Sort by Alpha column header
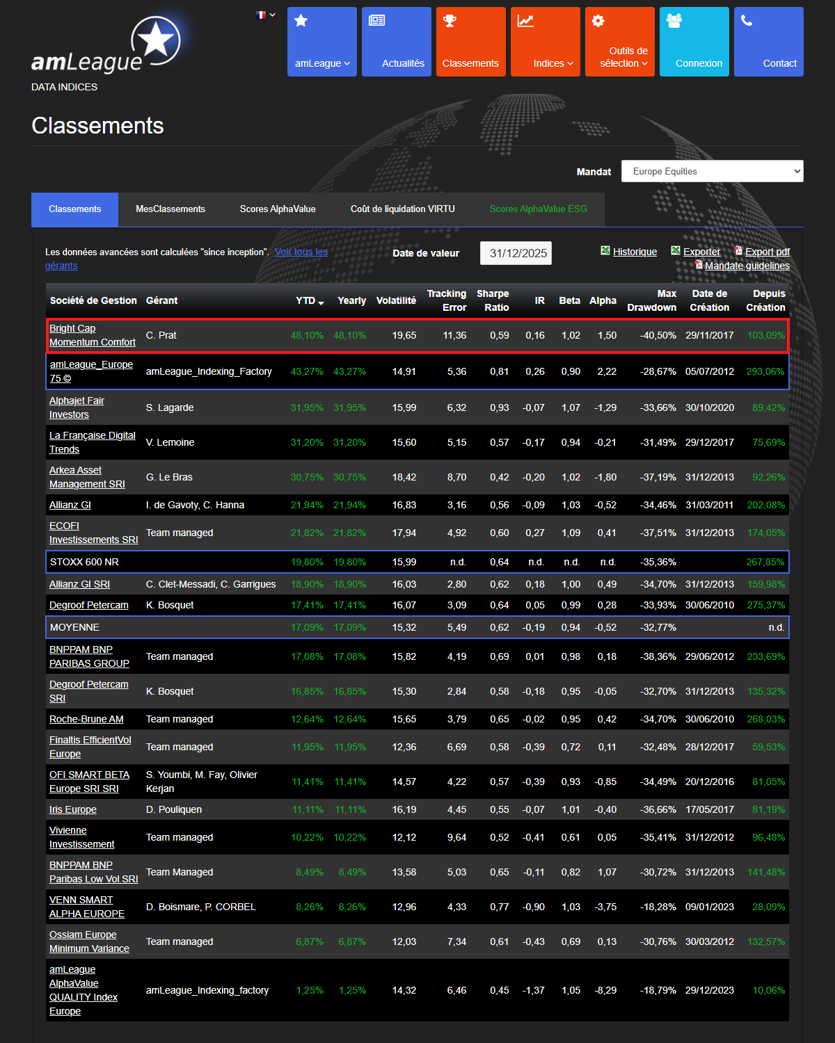Screen dimensions: 835x1043 [603, 300]
